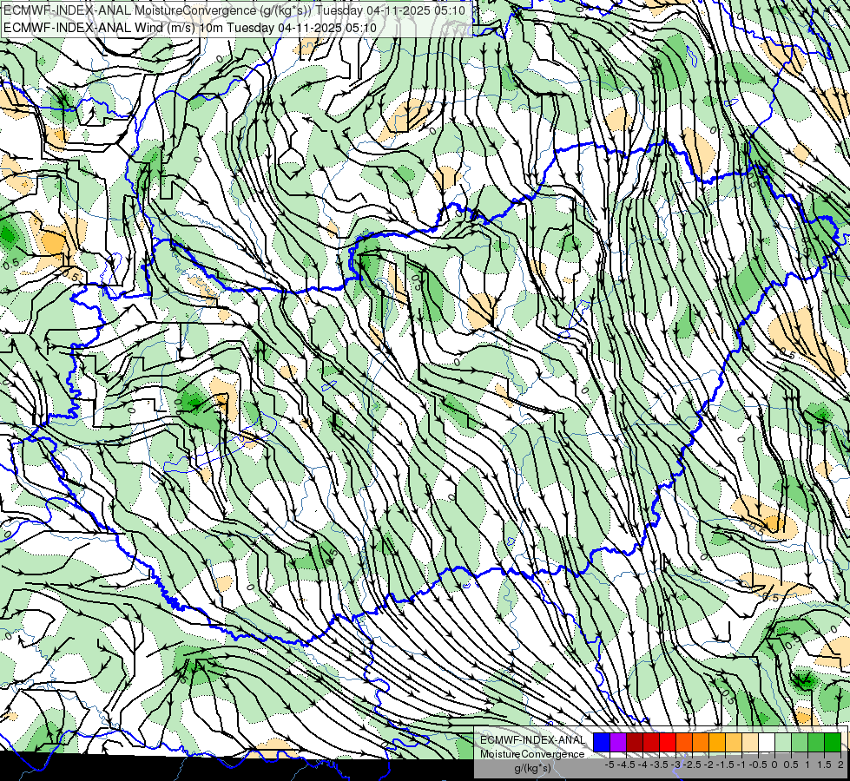Pick the amber swatch between -2 and -1.5
Image resolution: width=850 pixels, height=781 pixels.
(x=717, y=742)
